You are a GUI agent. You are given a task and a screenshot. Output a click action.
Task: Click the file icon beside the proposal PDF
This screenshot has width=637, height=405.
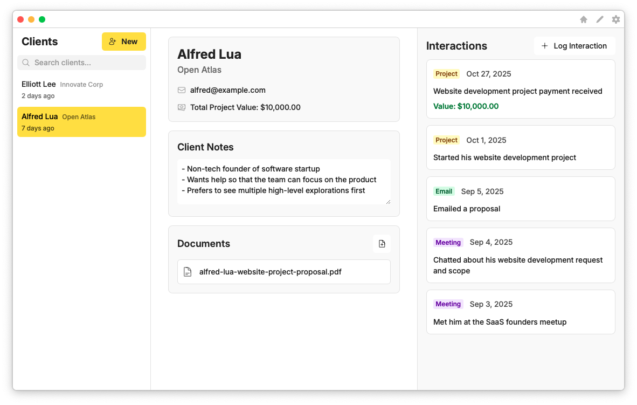pos(186,272)
